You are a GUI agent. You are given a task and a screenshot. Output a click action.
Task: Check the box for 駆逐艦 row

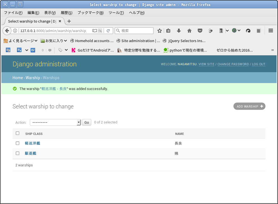(18, 153)
